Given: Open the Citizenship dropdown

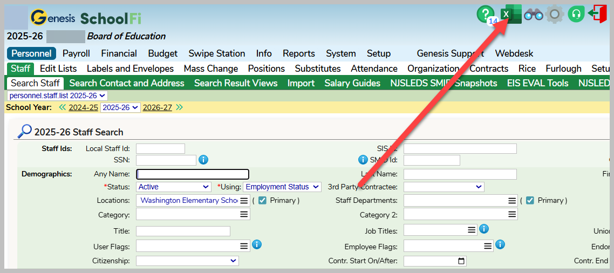Looking at the screenshot, I should click(187, 261).
